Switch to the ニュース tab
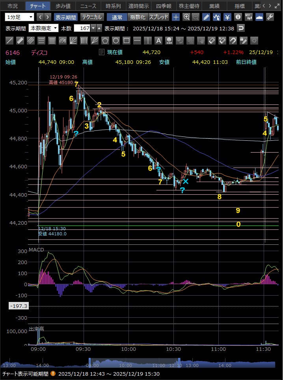Viewport: 283px width, 380px height. point(88,6)
